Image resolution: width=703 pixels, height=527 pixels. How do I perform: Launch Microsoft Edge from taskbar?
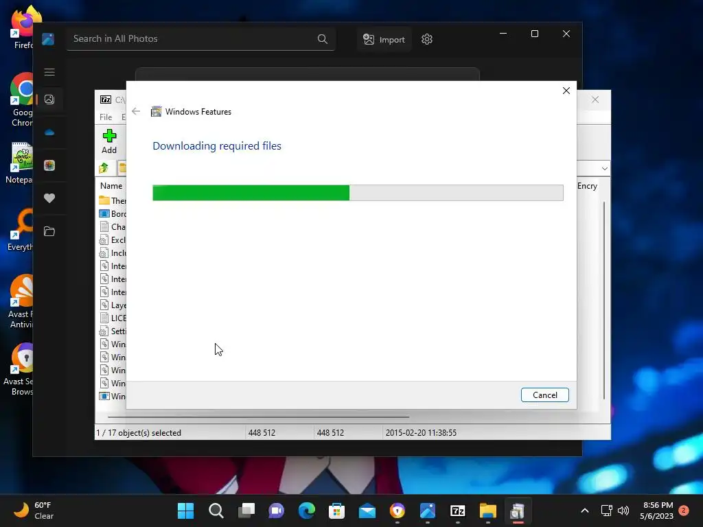307,511
